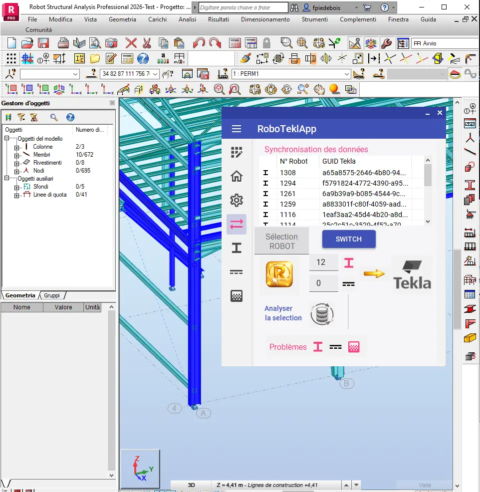Expand the Colonne tree node
The height and width of the screenshot is (492, 480).
17,147
